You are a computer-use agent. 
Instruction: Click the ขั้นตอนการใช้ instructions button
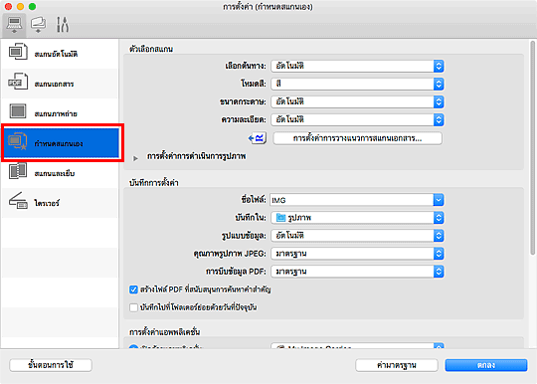coord(51,365)
